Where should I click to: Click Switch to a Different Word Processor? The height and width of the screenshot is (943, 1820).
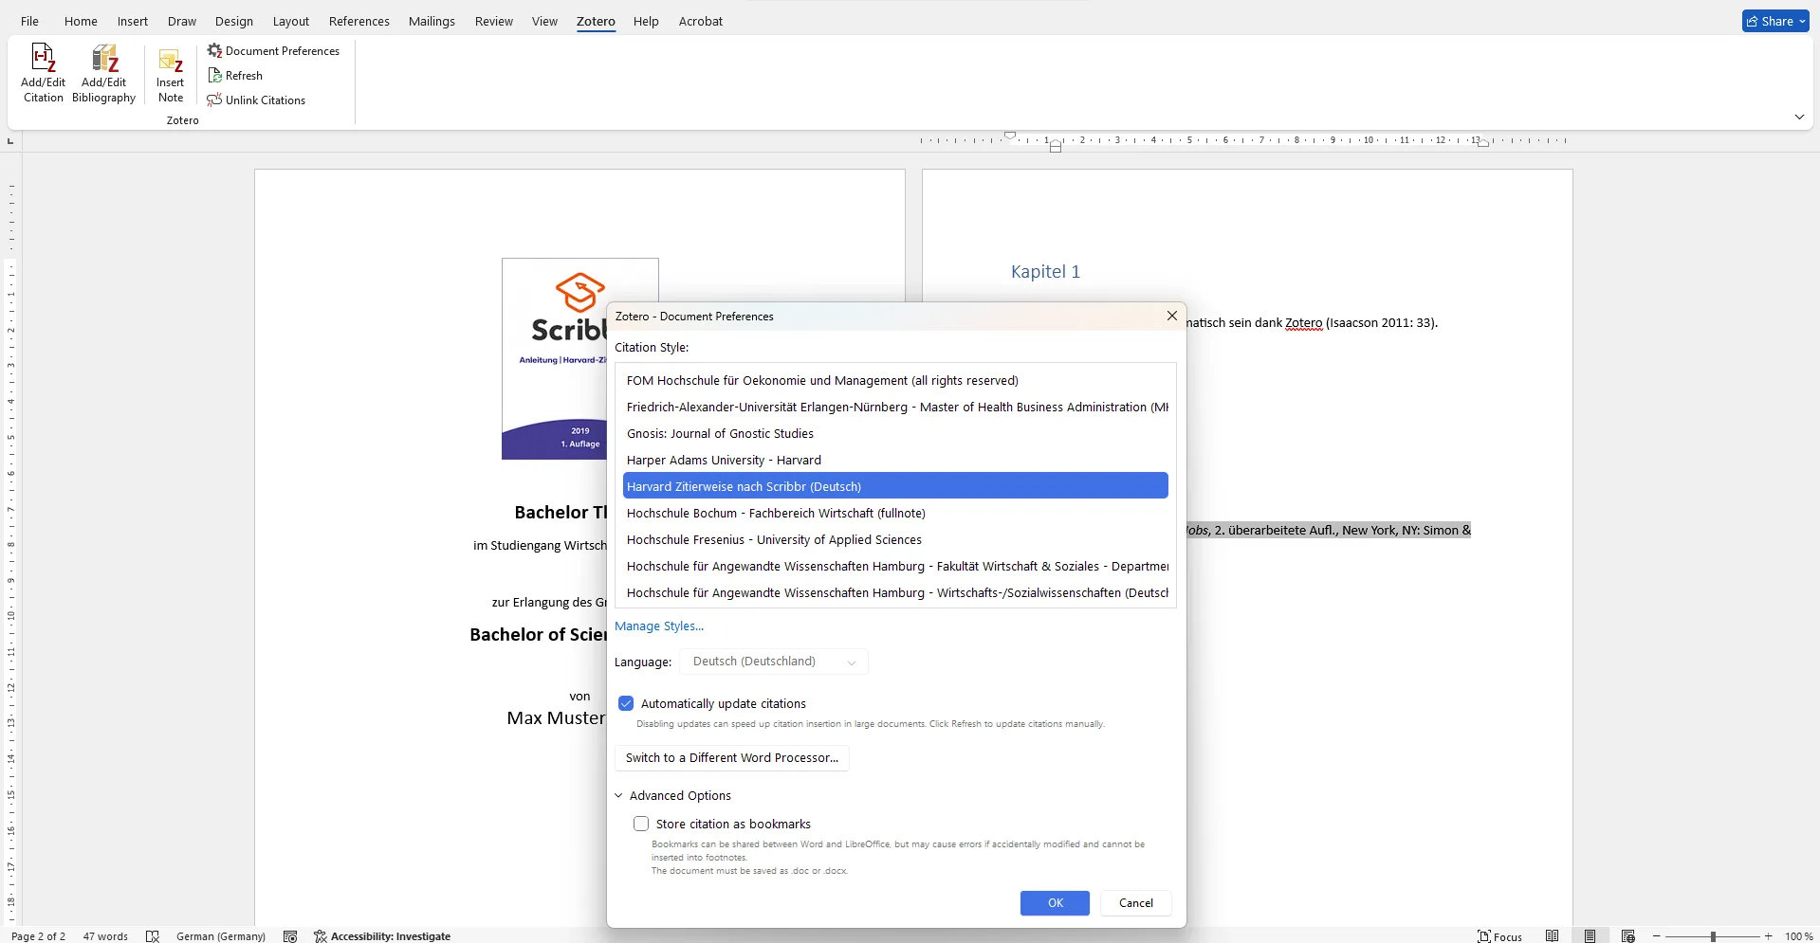[x=732, y=758]
